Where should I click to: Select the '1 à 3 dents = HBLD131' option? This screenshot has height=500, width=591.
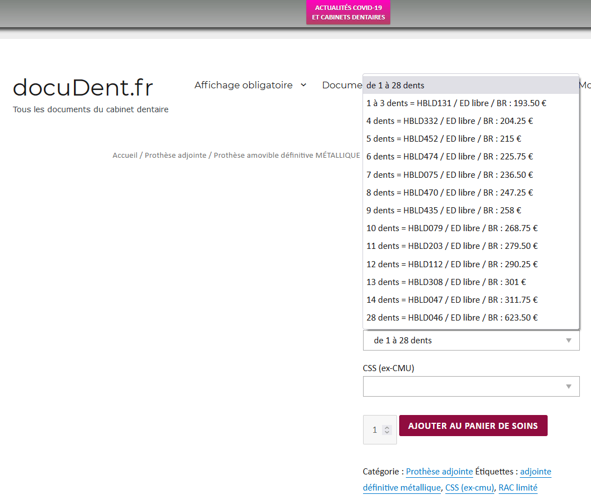(x=456, y=103)
